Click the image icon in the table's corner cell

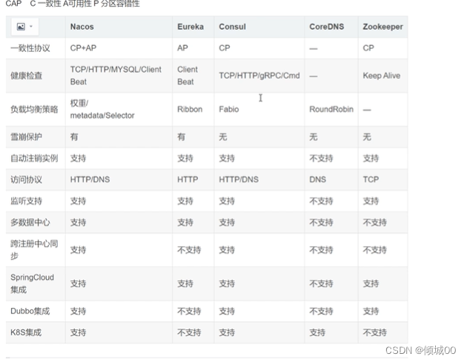pos(21,27)
